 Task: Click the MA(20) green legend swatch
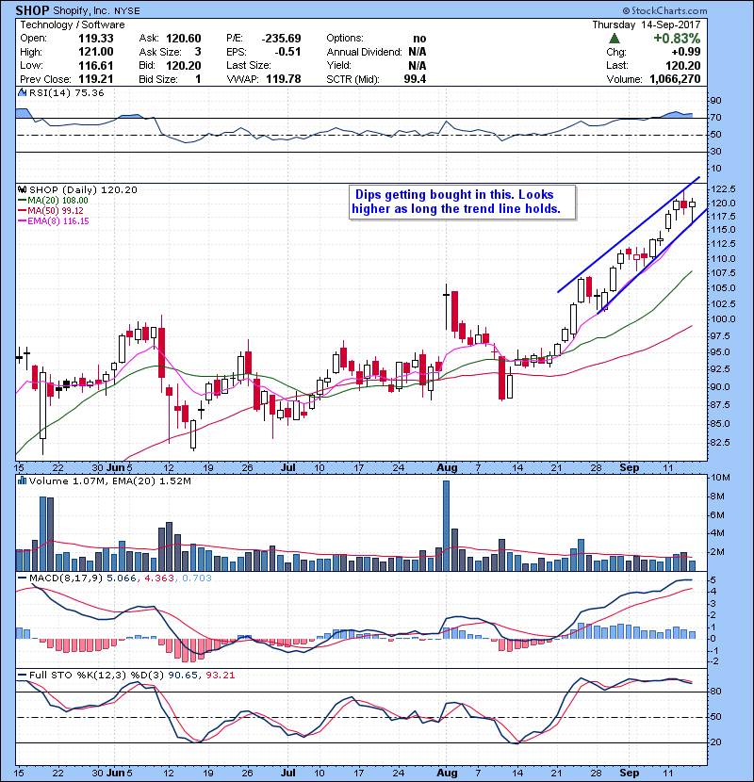(20, 201)
